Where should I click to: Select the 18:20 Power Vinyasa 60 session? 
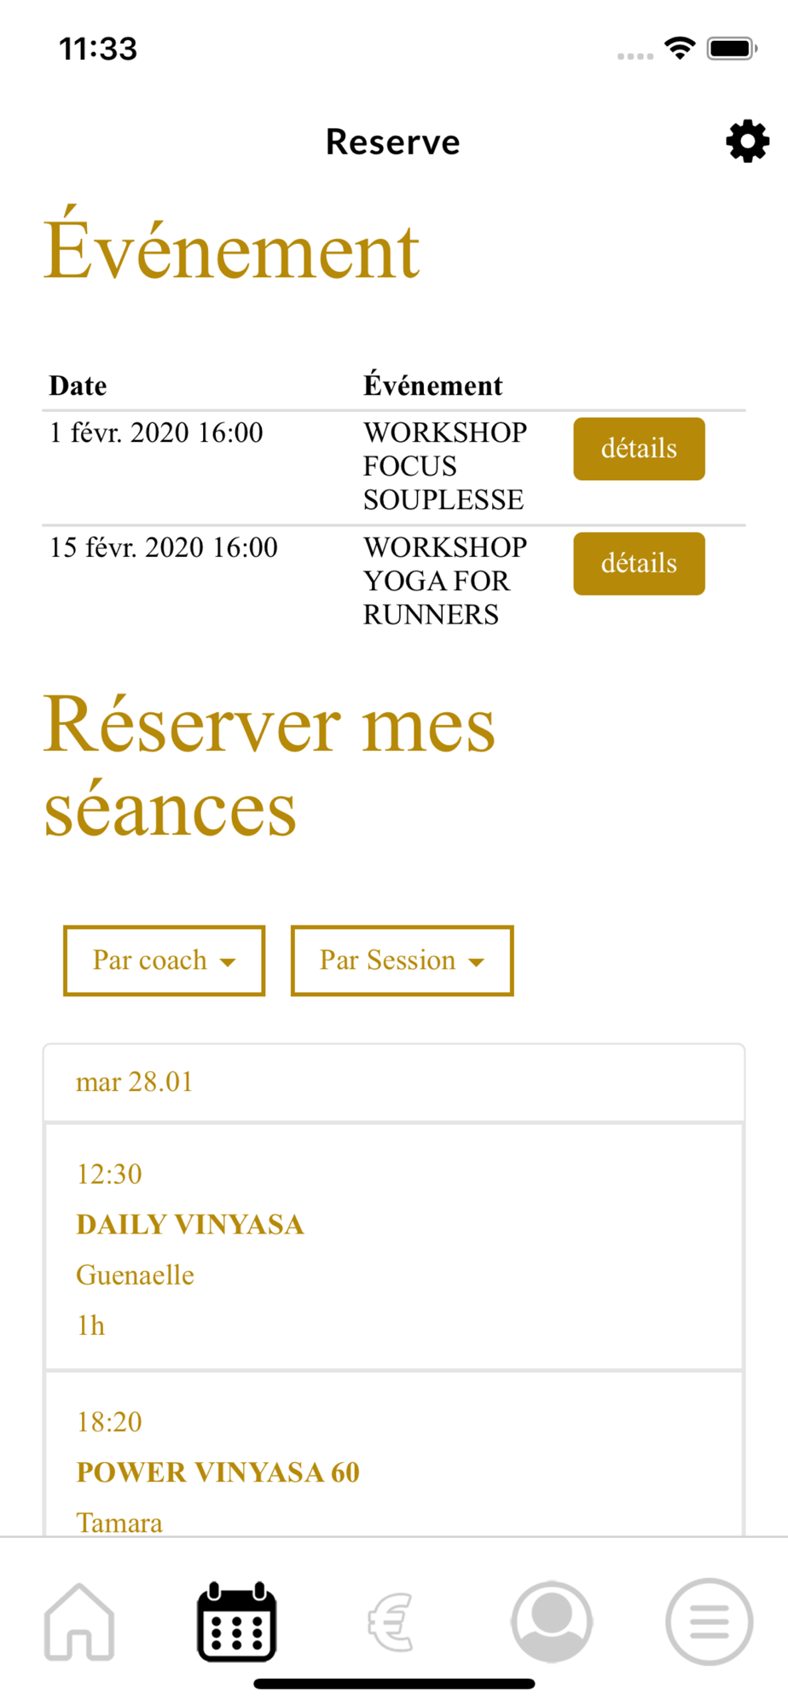(394, 1455)
